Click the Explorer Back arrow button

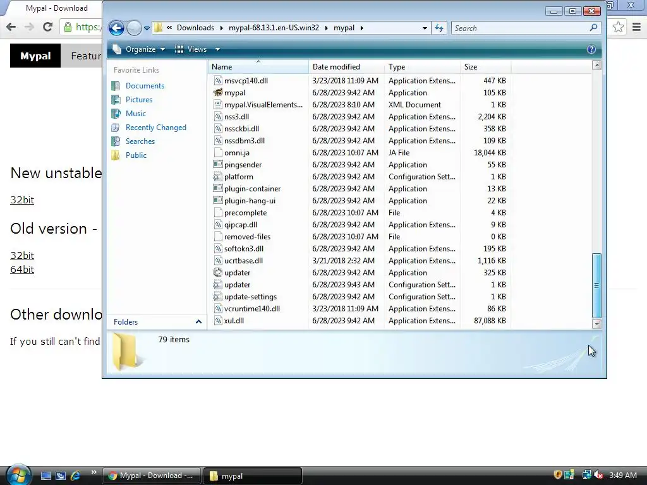(116, 28)
